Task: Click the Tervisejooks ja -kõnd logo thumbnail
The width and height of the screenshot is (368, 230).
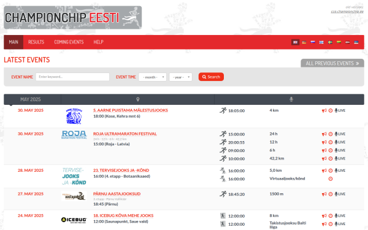Action: tap(74, 176)
